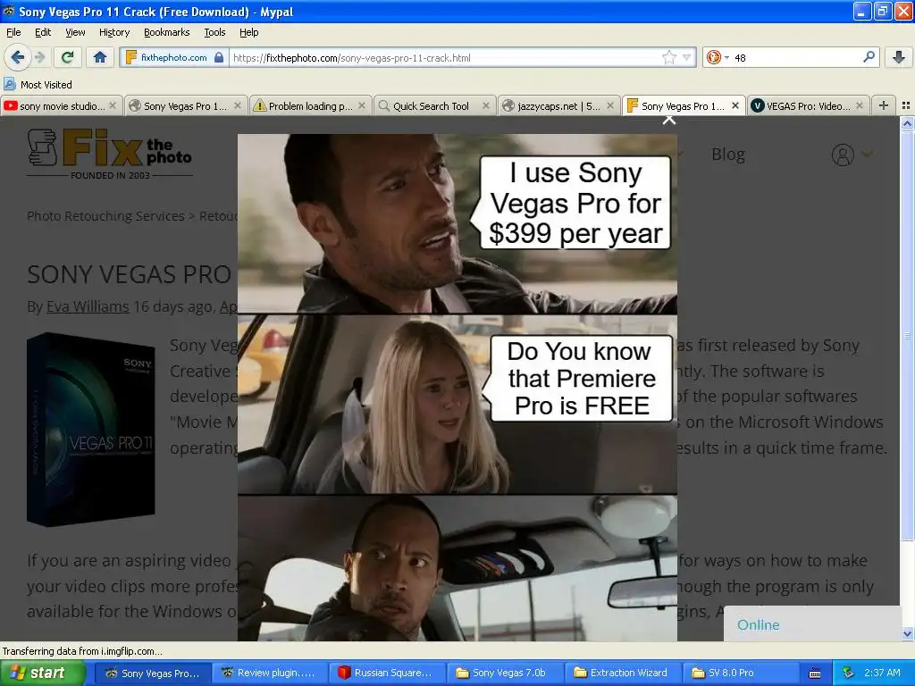
Task: Click inside the address bar URL
Action: tap(446, 58)
